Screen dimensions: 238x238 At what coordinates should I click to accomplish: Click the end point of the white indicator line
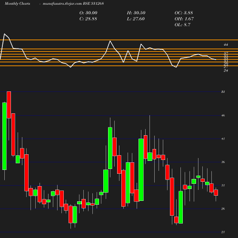click(x=216, y=59)
